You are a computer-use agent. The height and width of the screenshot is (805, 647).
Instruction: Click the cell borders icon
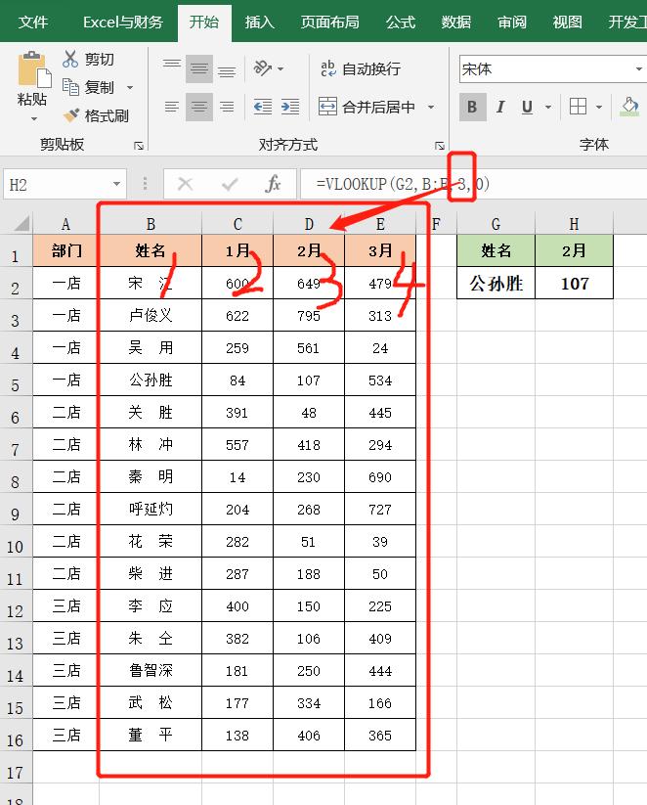[579, 107]
